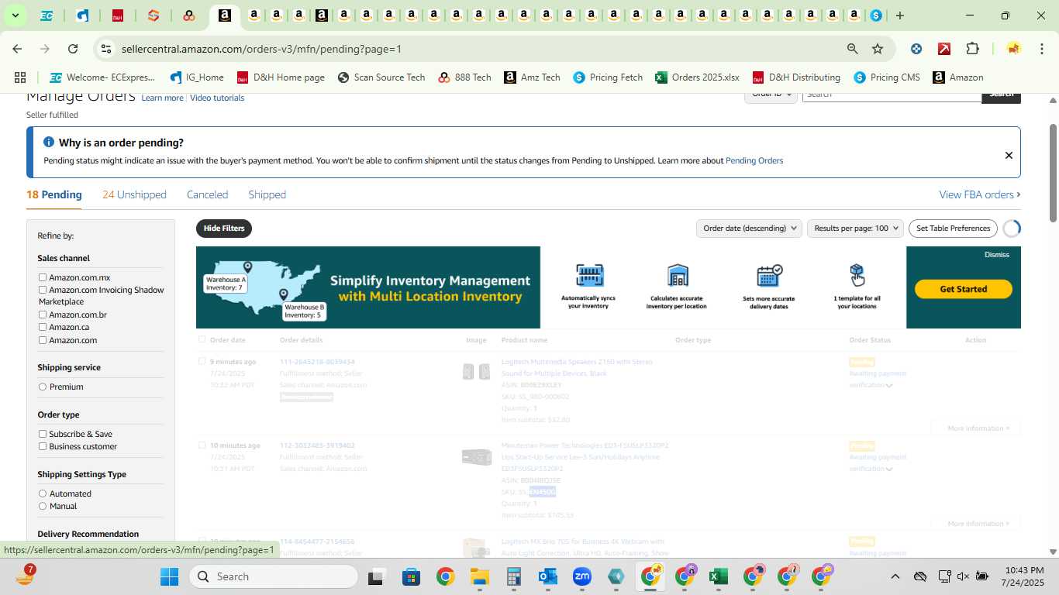Expand second order's Awaiting payment verification

(889, 469)
